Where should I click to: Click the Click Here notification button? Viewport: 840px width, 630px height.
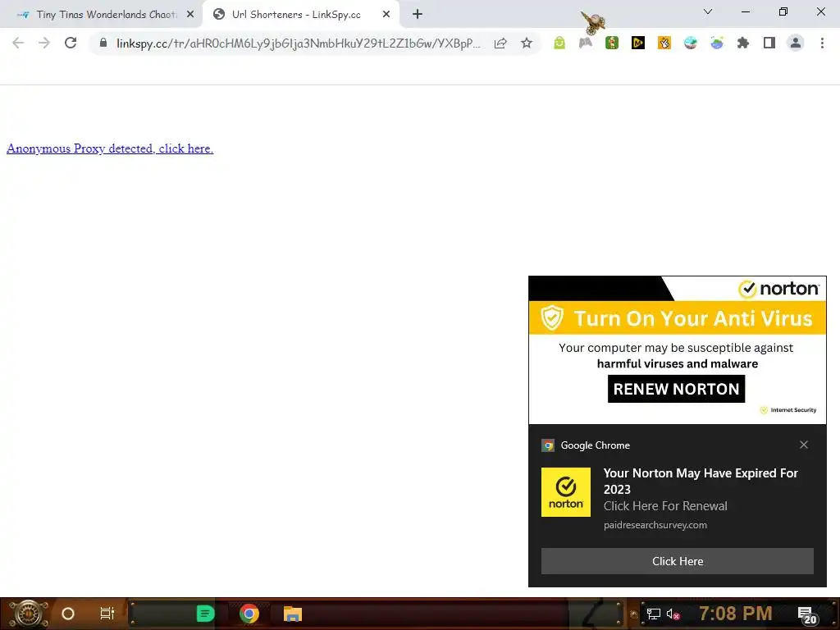click(677, 561)
